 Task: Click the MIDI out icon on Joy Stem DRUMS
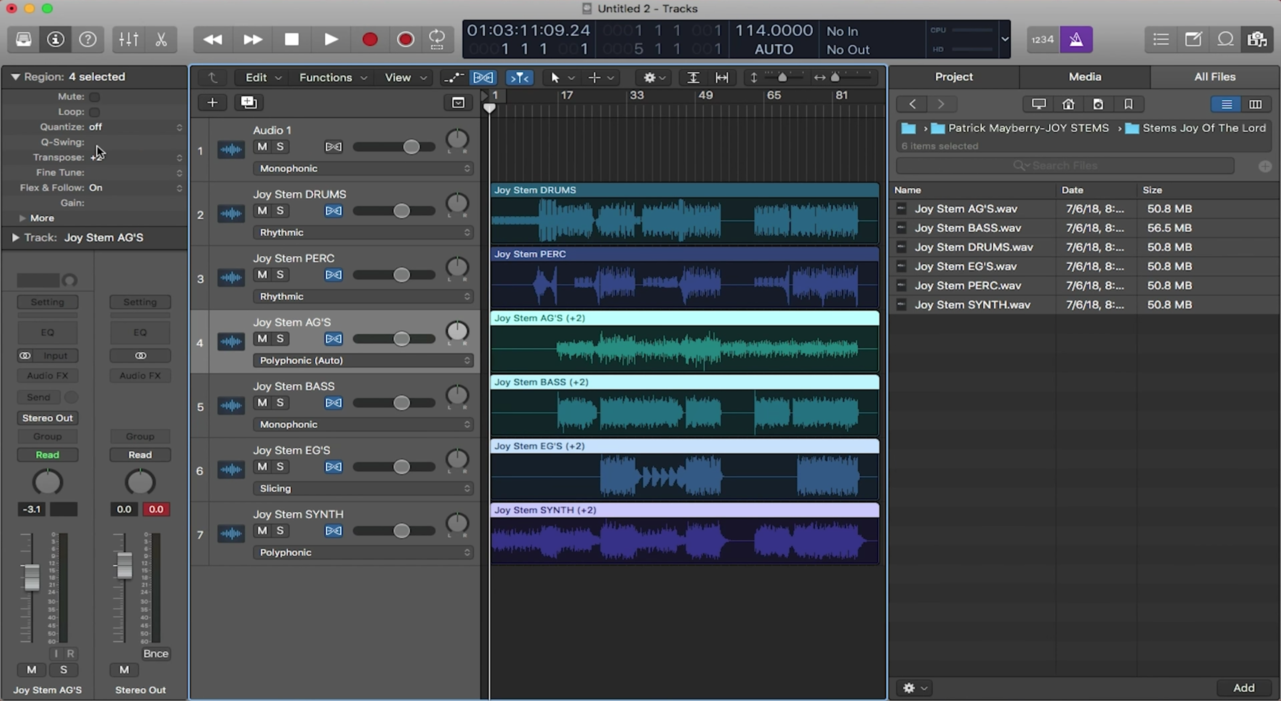pyautogui.click(x=333, y=210)
